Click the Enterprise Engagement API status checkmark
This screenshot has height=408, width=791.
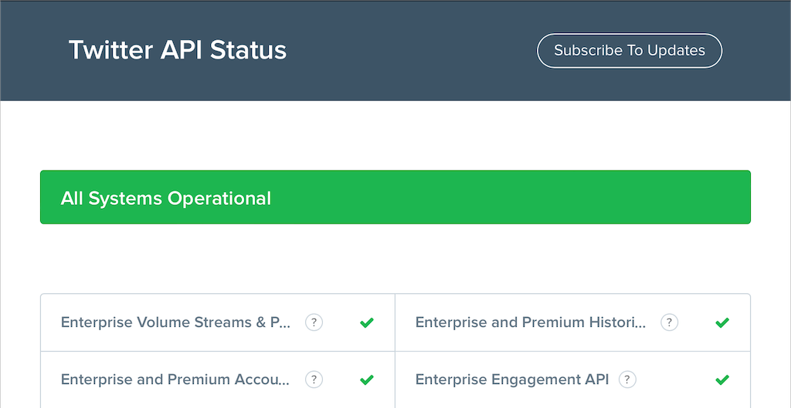[722, 379]
